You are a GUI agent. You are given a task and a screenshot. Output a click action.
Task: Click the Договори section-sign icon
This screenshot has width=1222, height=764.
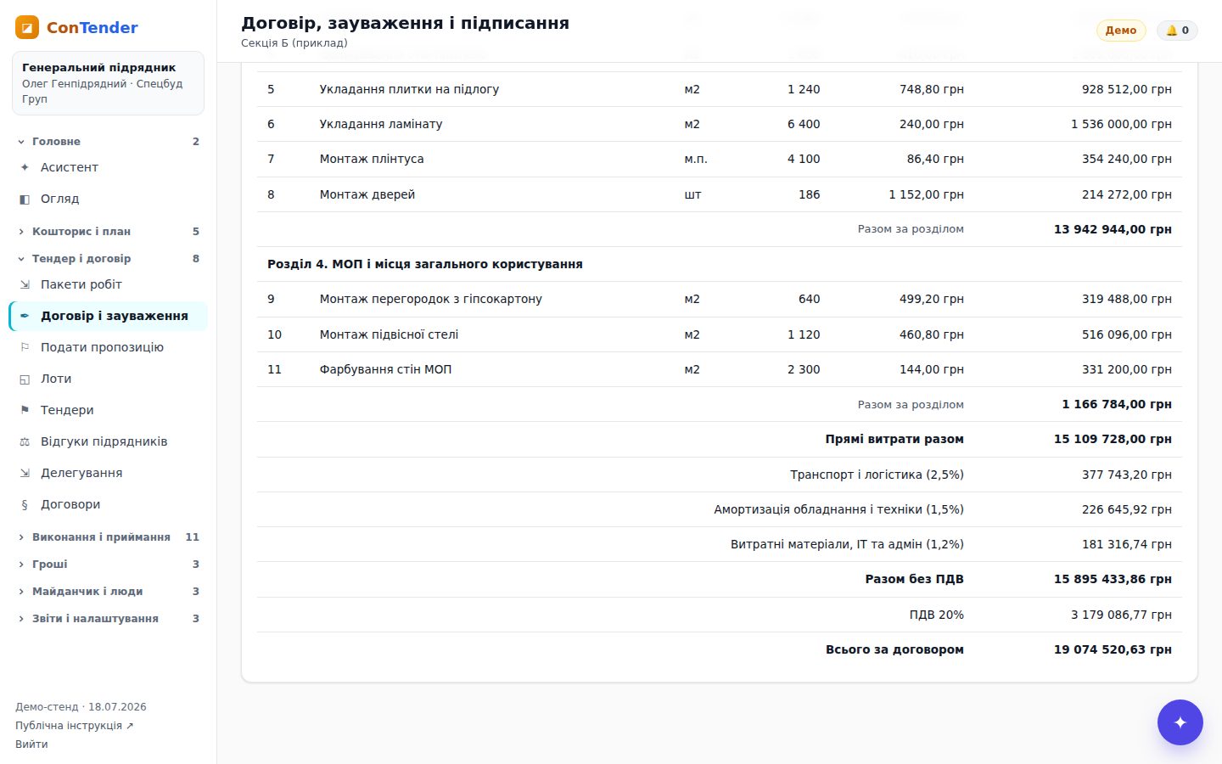pos(25,504)
